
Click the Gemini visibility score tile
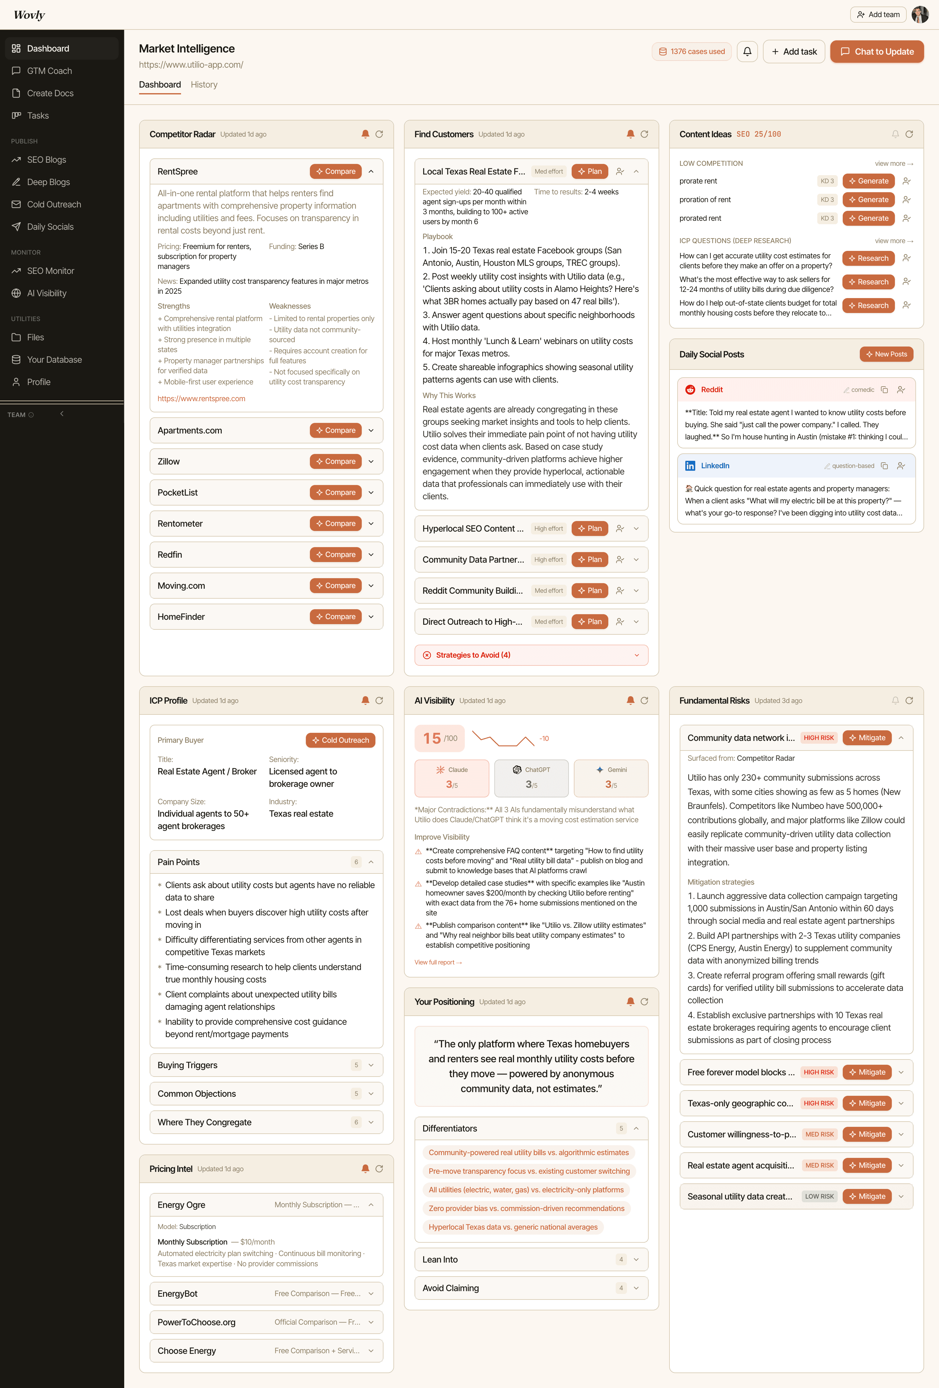click(611, 778)
